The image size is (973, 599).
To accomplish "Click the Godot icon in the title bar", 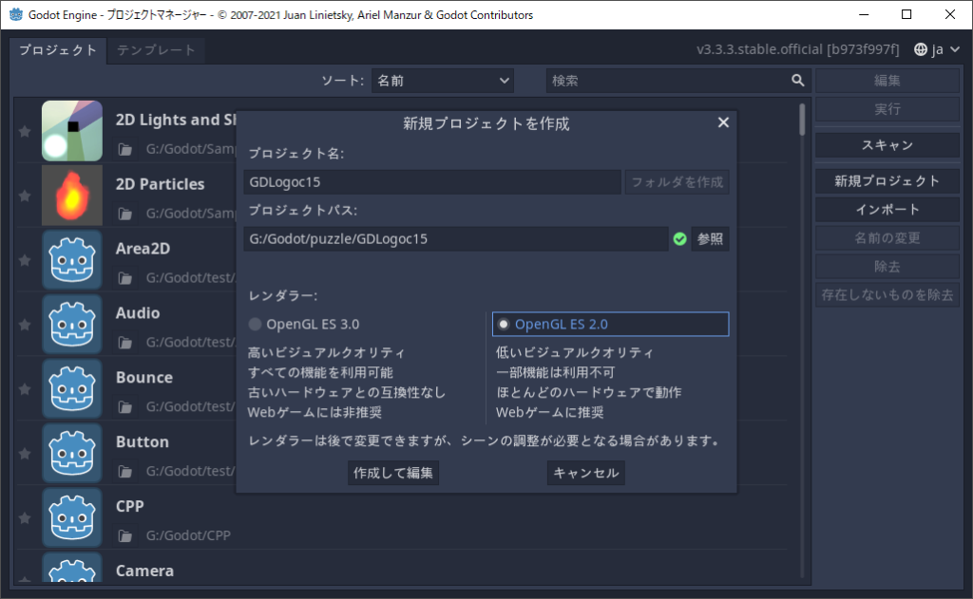I will [x=14, y=14].
